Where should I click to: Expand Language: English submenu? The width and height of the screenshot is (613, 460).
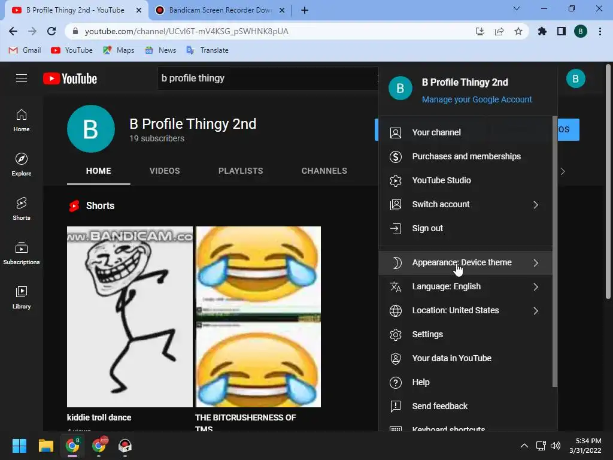[x=465, y=286]
